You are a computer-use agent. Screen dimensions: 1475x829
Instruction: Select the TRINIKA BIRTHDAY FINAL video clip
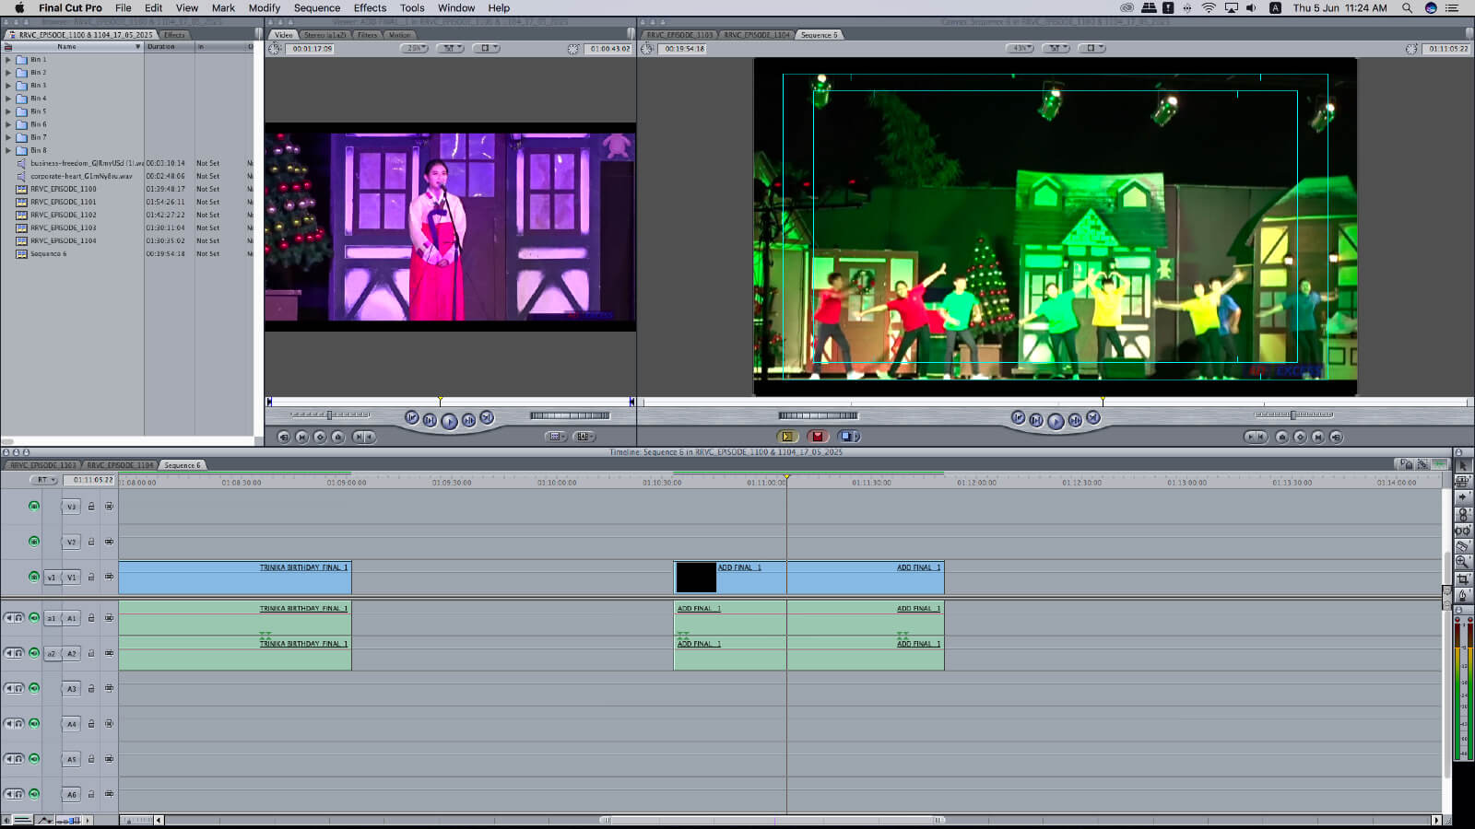234,578
